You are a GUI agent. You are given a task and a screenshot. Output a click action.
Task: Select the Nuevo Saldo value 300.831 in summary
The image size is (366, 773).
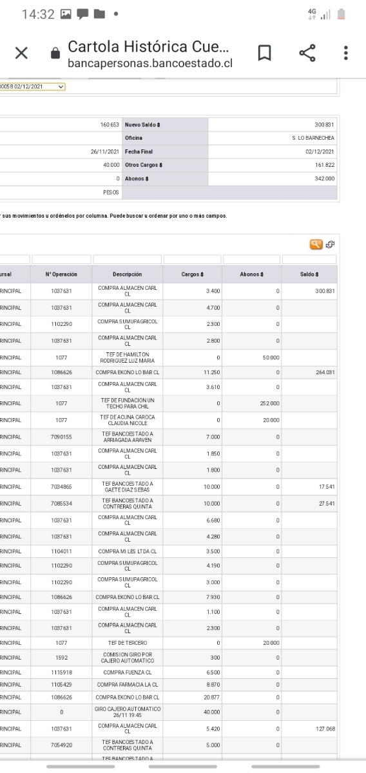[325, 124]
